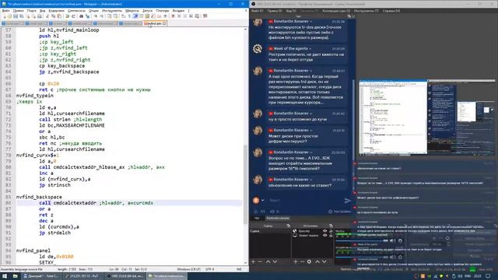Click the Redo arrow in Notepad++ toolbar
The height and width of the screenshot is (280, 498).
point(73,16)
